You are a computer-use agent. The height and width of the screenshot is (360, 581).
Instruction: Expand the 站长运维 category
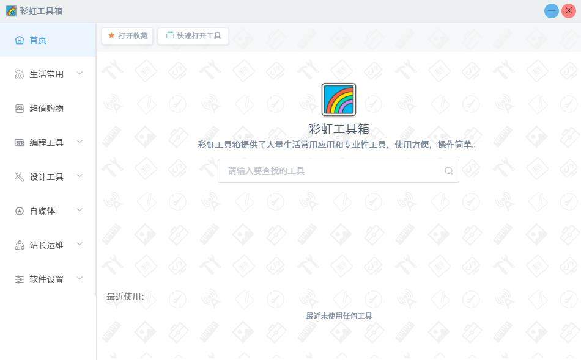[x=80, y=245]
